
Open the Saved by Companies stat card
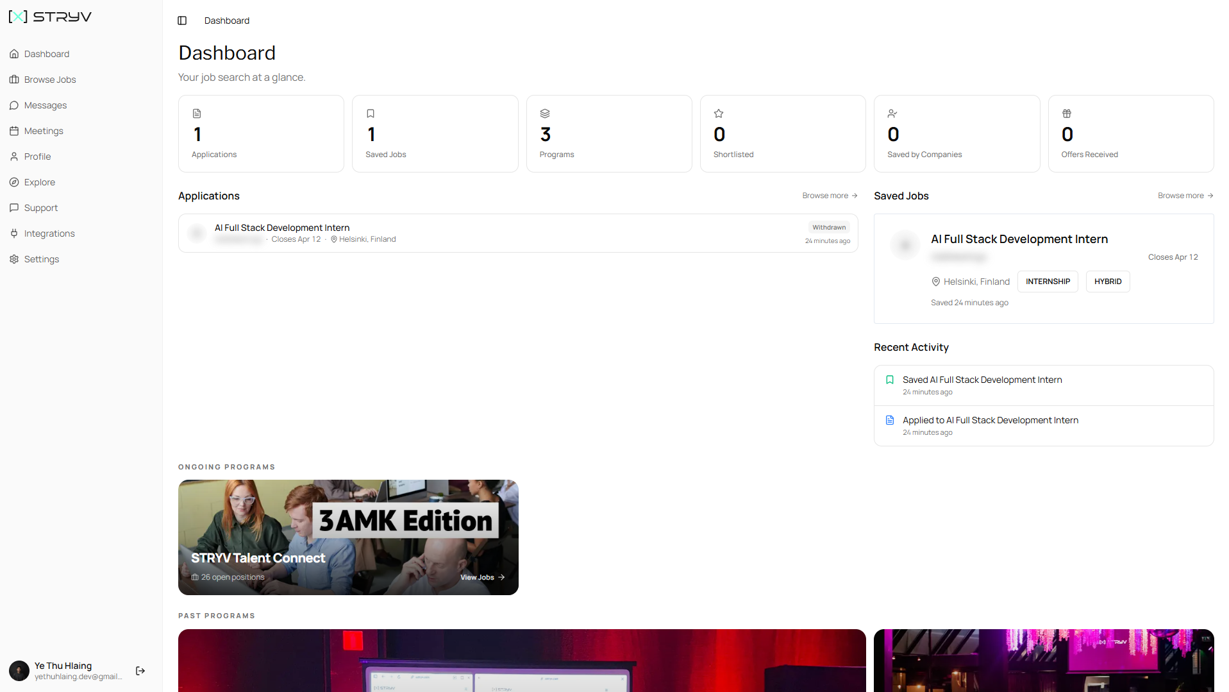[957, 133]
